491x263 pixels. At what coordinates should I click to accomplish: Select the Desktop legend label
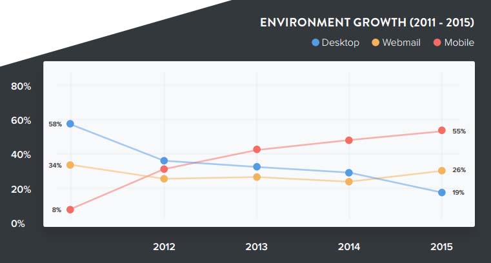(x=341, y=43)
